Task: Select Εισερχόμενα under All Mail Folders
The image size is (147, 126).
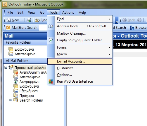Action: pyautogui.click(x=29, y=86)
